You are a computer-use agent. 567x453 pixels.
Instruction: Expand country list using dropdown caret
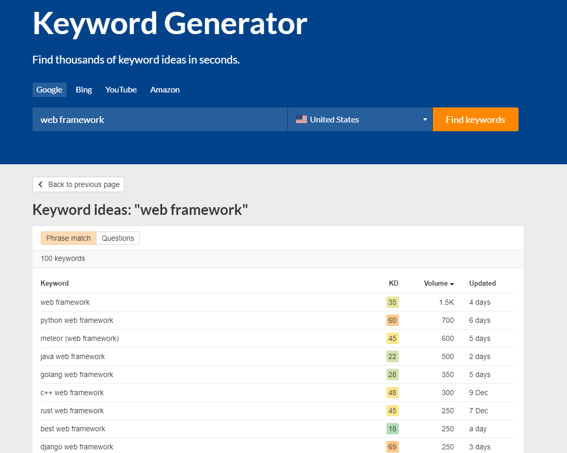pyautogui.click(x=425, y=120)
